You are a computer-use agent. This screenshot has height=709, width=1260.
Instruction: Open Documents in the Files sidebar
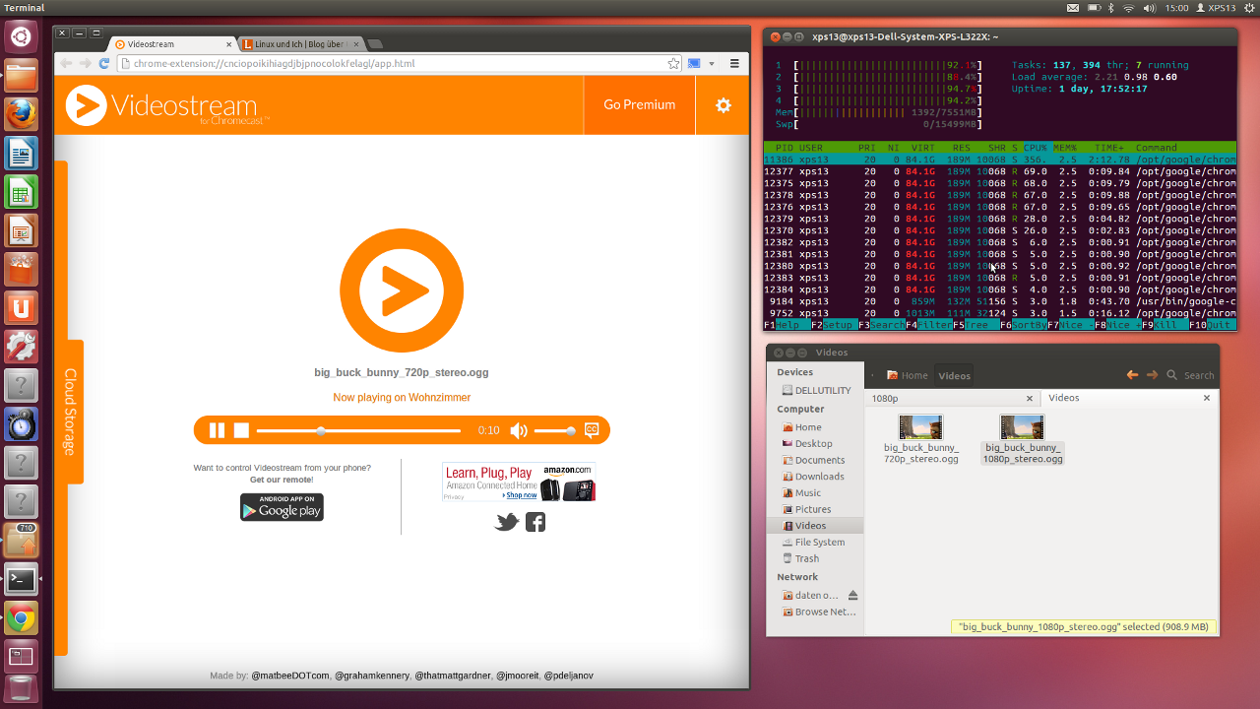click(x=815, y=460)
